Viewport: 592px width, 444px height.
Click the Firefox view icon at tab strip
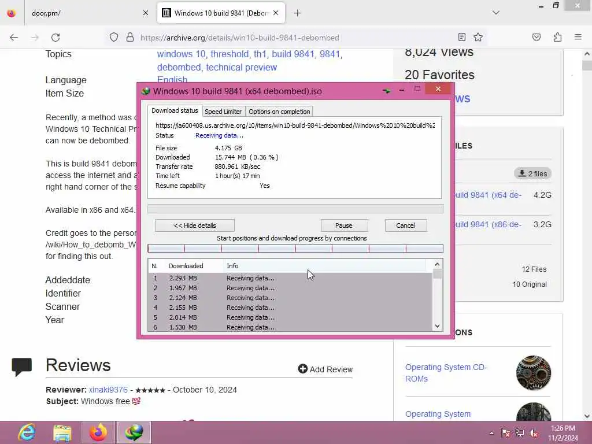pyautogui.click(x=12, y=13)
